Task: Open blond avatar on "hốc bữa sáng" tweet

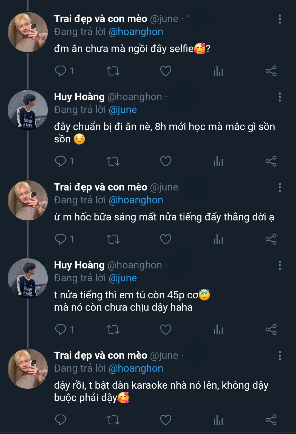Action: (28, 200)
